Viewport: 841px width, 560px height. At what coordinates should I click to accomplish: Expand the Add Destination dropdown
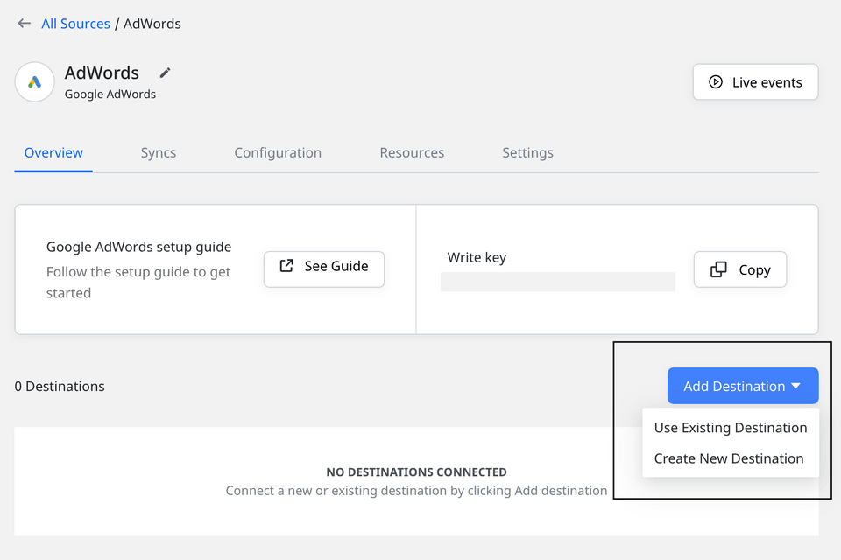click(x=743, y=386)
